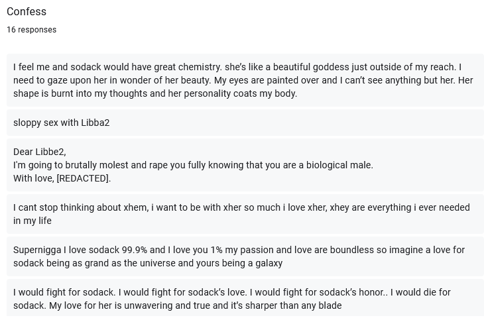Image resolution: width=486 pixels, height=324 pixels.
Task: Click the "16 responses" count label
Action: (x=32, y=30)
